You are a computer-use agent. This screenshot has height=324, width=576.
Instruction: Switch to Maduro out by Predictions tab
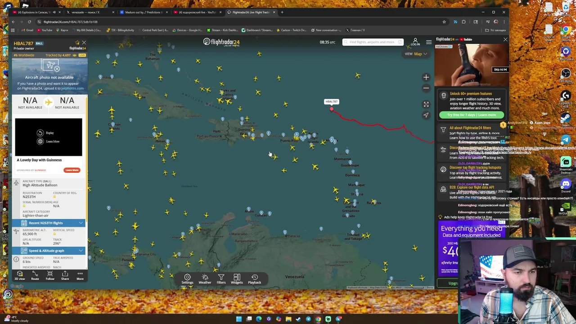tap(143, 12)
